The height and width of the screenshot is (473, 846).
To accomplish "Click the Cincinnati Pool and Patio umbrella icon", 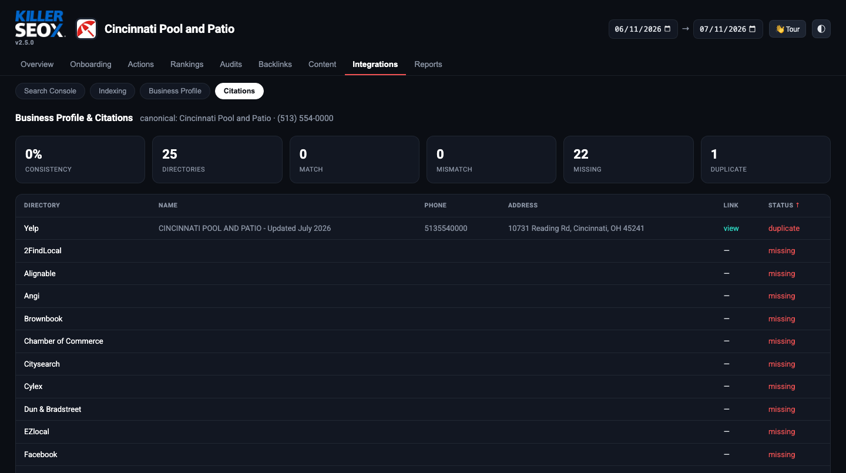I will (x=86, y=29).
